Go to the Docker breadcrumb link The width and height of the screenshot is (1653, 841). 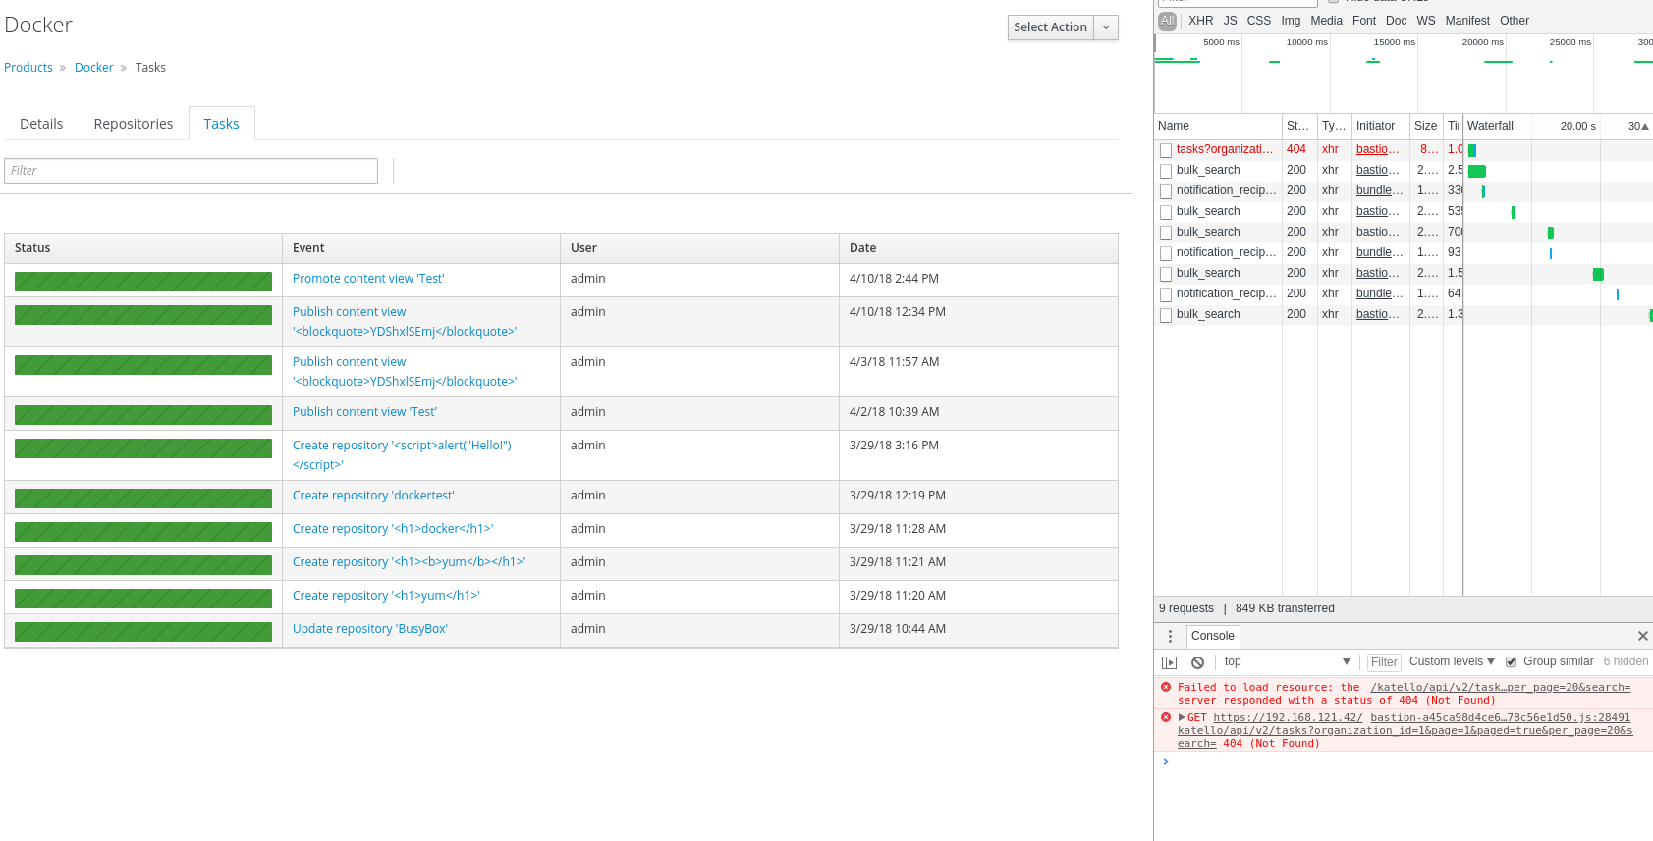[x=94, y=68]
